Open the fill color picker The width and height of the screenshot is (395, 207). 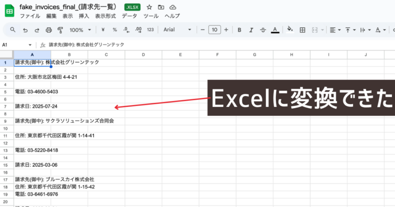tap(290, 30)
